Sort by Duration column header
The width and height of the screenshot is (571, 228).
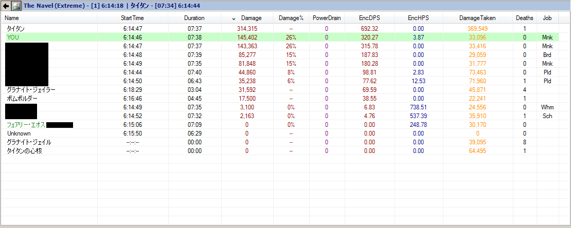194,18
